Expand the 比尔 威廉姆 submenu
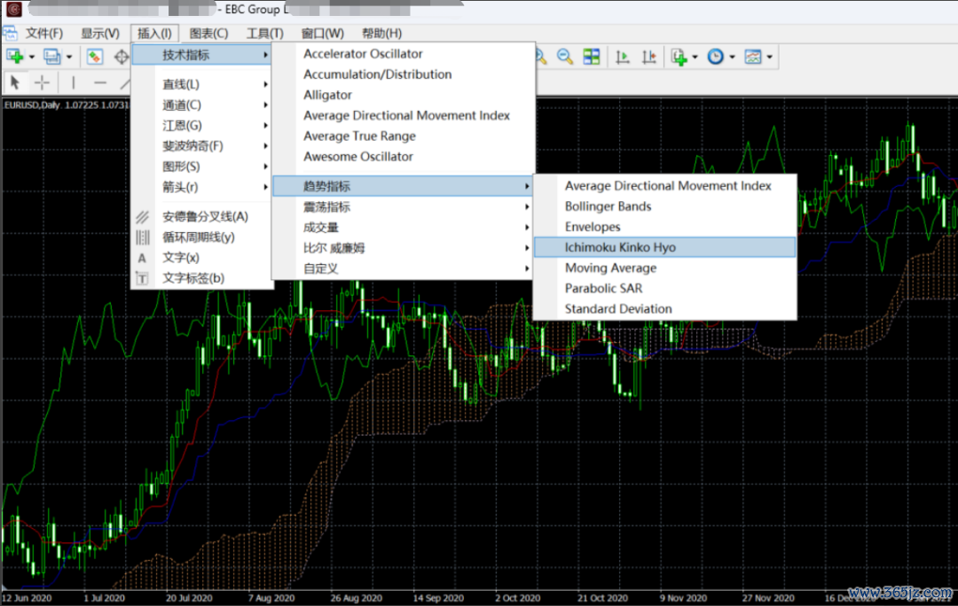Viewport: 958px width, 606px height. [404, 248]
